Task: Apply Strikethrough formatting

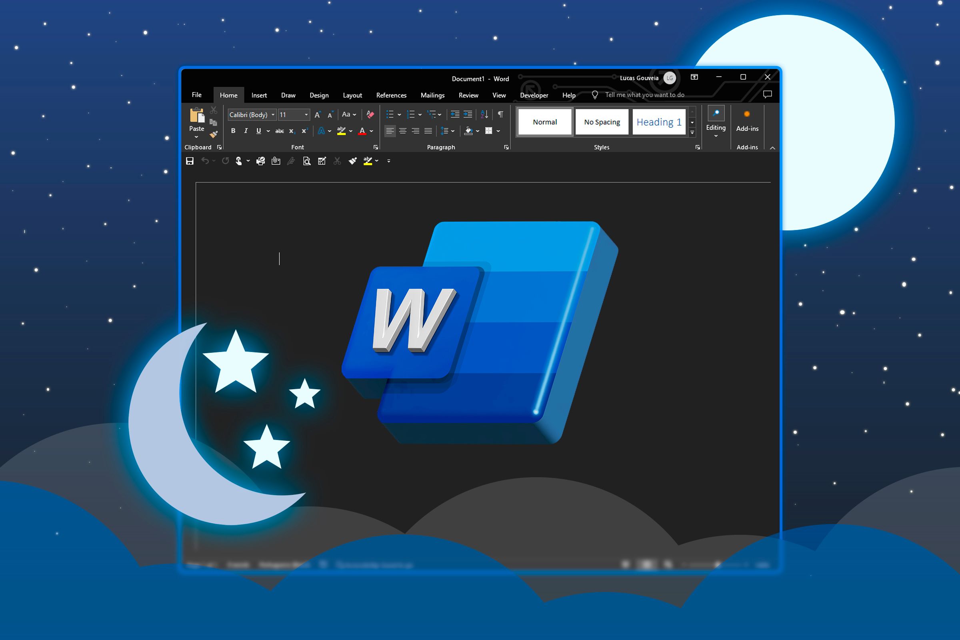Action: click(x=280, y=131)
